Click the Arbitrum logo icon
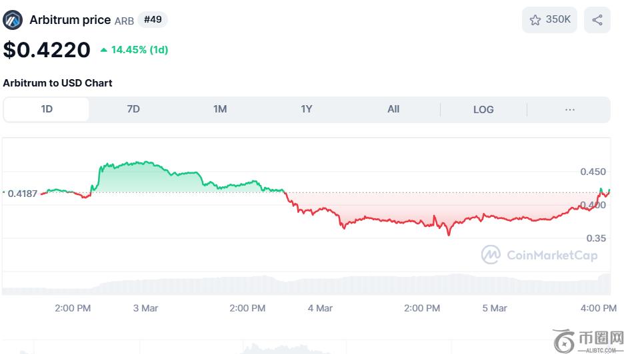This screenshot has height=354, width=624. [13, 20]
